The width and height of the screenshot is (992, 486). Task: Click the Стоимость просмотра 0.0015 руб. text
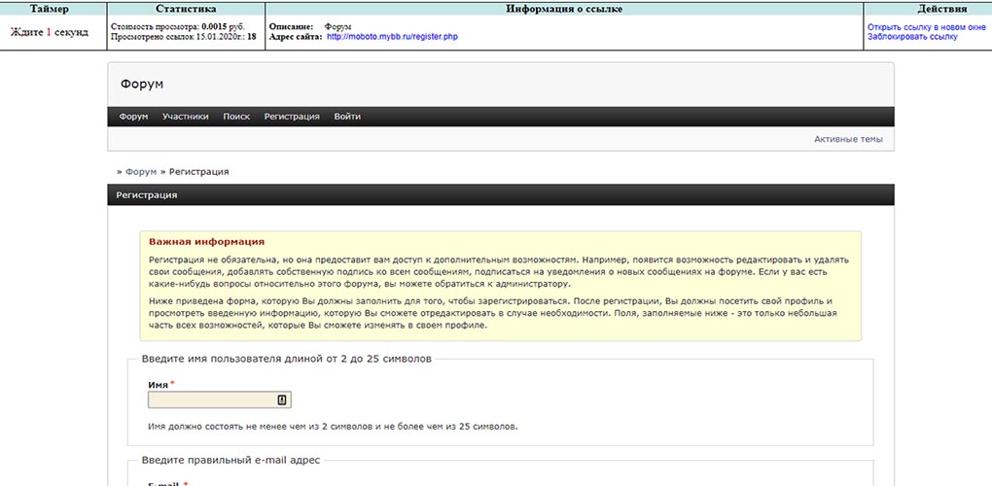coord(178,28)
